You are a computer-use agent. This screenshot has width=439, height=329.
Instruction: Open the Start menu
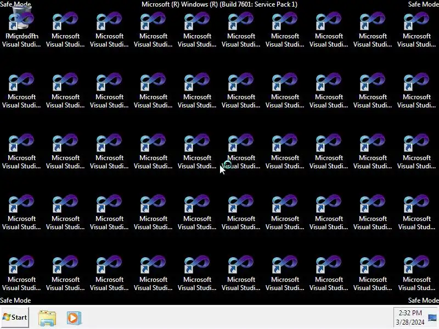pyautogui.click(x=15, y=317)
